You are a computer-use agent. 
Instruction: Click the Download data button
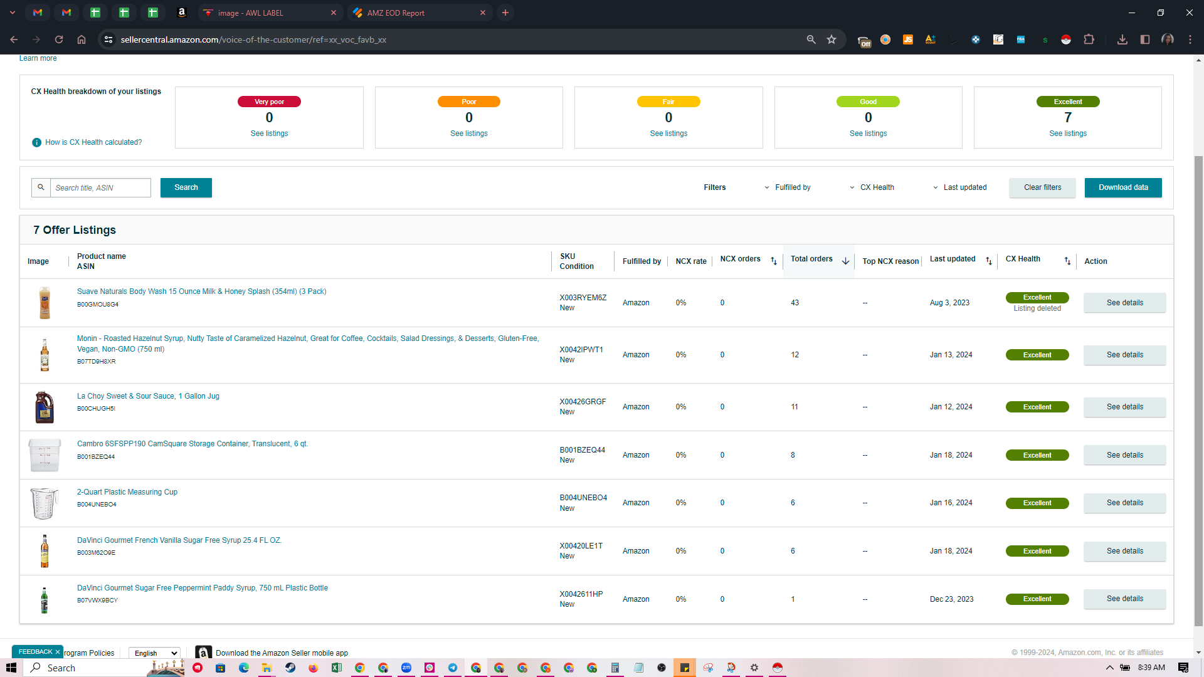[x=1123, y=187]
